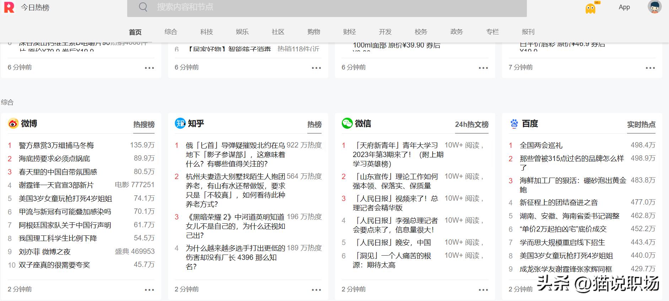This screenshot has width=669, height=301.
Task: Select the 热搜榜 tab on Weibo card
Action: [x=144, y=124]
